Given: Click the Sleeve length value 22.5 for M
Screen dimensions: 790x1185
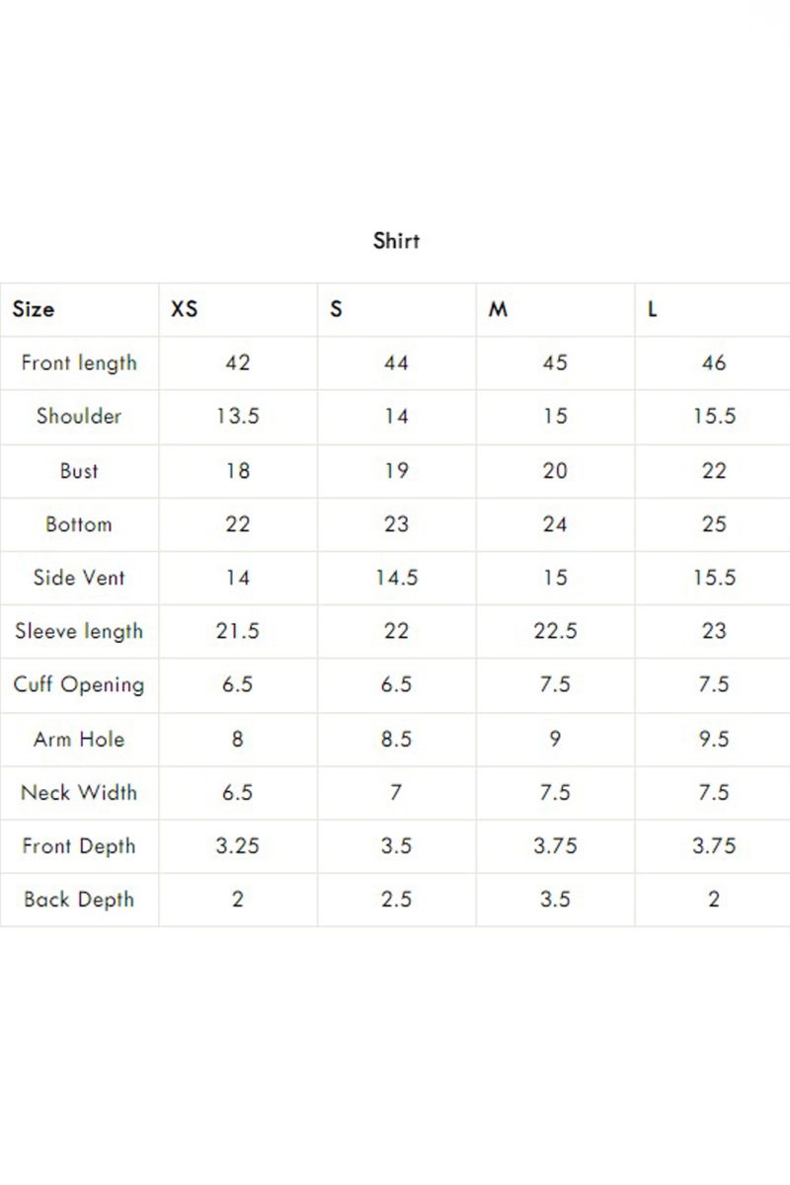Looking at the screenshot, I should point(555,631).
